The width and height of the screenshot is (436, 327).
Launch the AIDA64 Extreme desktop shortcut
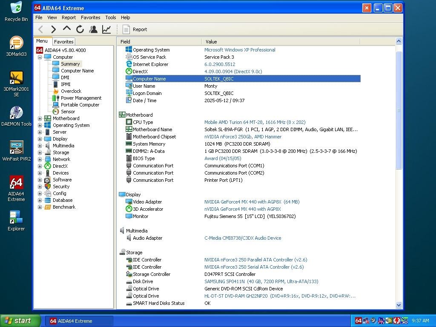click(x=17, y=189)
